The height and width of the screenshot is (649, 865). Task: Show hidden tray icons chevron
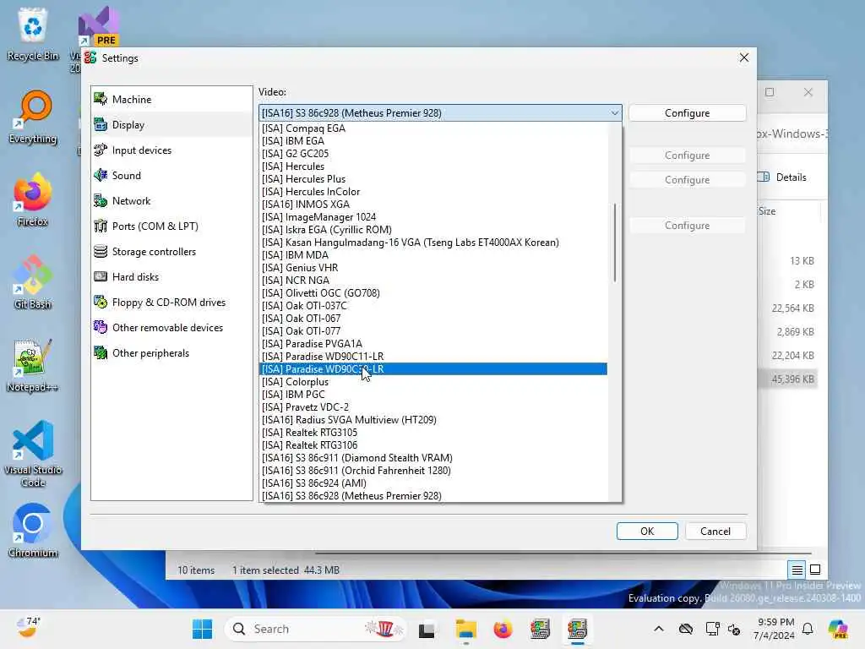coord(659,629)
